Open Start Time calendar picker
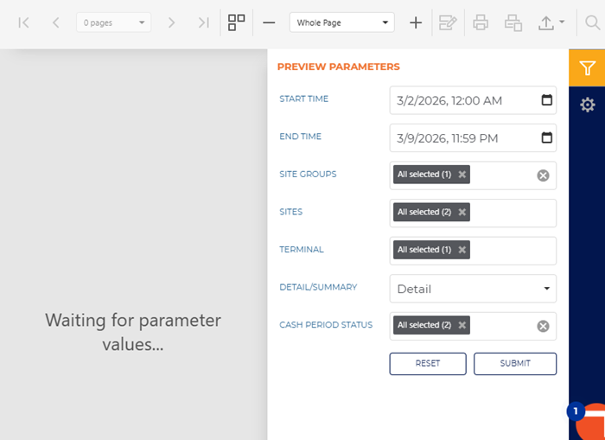 coord(546,100)
